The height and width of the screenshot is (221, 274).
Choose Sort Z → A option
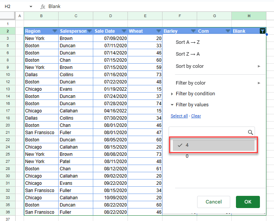[188, 54]
